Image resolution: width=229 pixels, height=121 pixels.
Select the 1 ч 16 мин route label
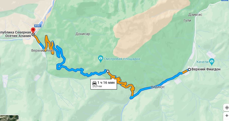pos(106,83)
